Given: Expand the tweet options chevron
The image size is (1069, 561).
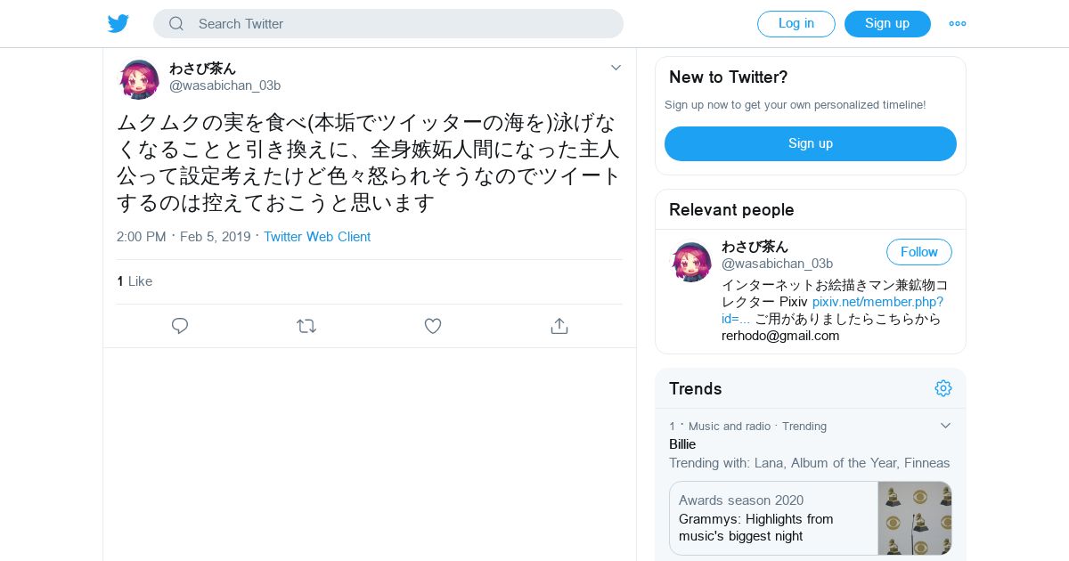Looking at the screenshot, I should (616, 68).
